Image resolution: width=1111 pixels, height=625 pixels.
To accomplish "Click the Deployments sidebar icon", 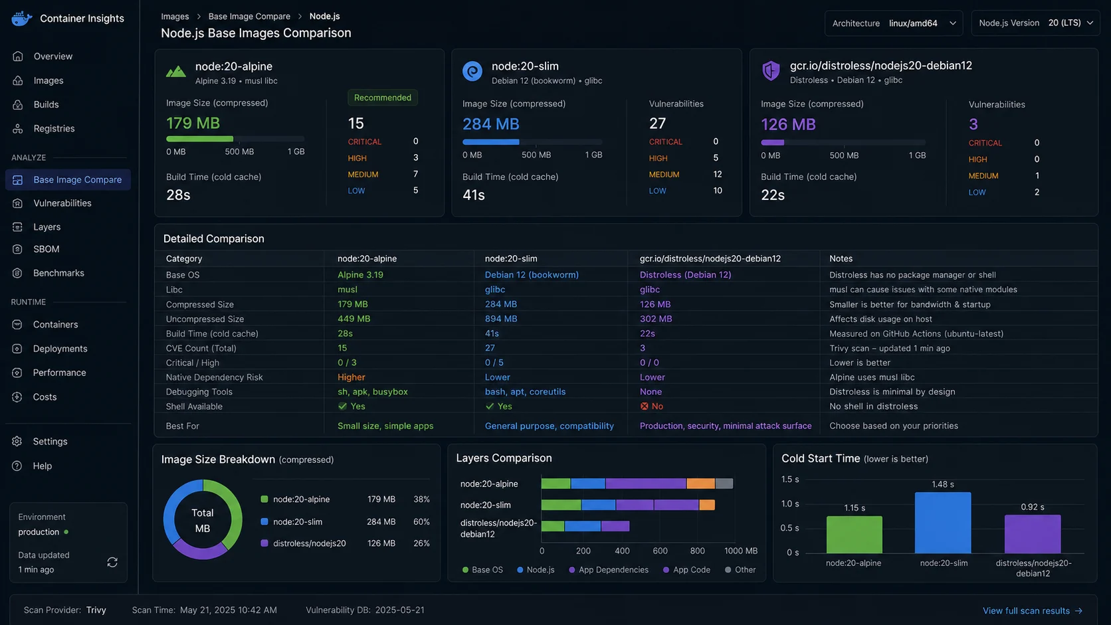I will coord(18,349).
